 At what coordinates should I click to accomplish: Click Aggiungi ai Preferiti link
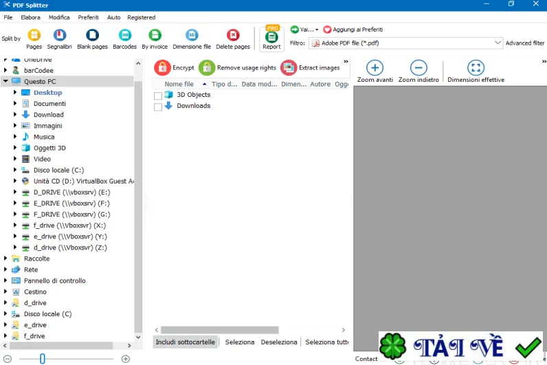point(353,30)
